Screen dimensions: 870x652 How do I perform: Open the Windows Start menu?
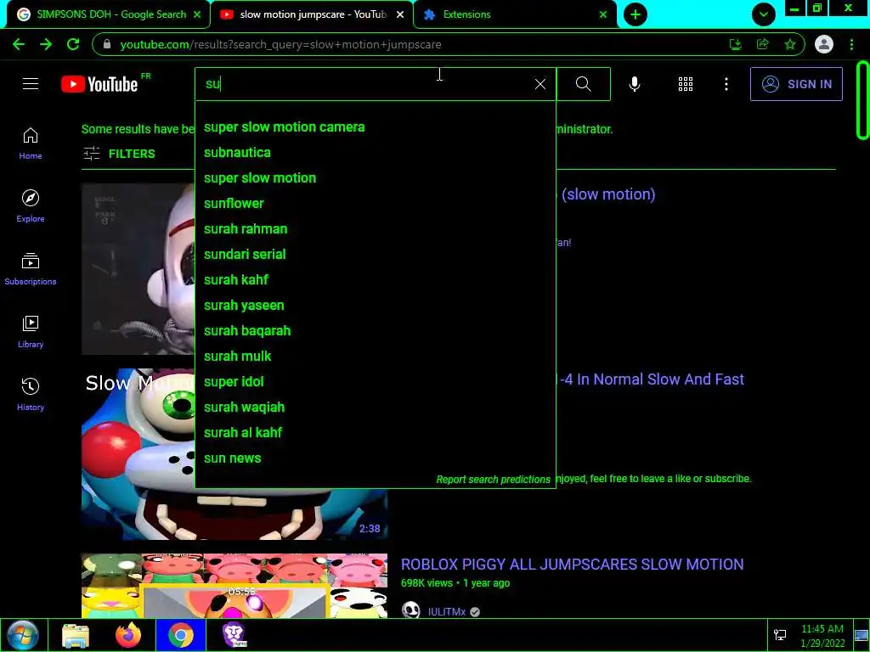point(23,635)
